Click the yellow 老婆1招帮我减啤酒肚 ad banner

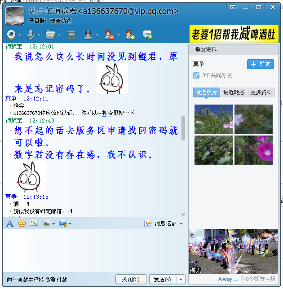[x=234, y=34]
